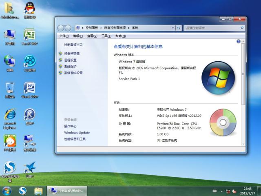Click the 'Pentium(R) Dual-Core CPU' processor text

click(x=177, y=124)
